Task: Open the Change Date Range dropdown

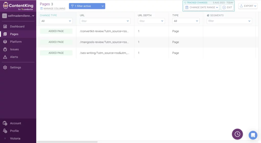Action: pos(201,7)
